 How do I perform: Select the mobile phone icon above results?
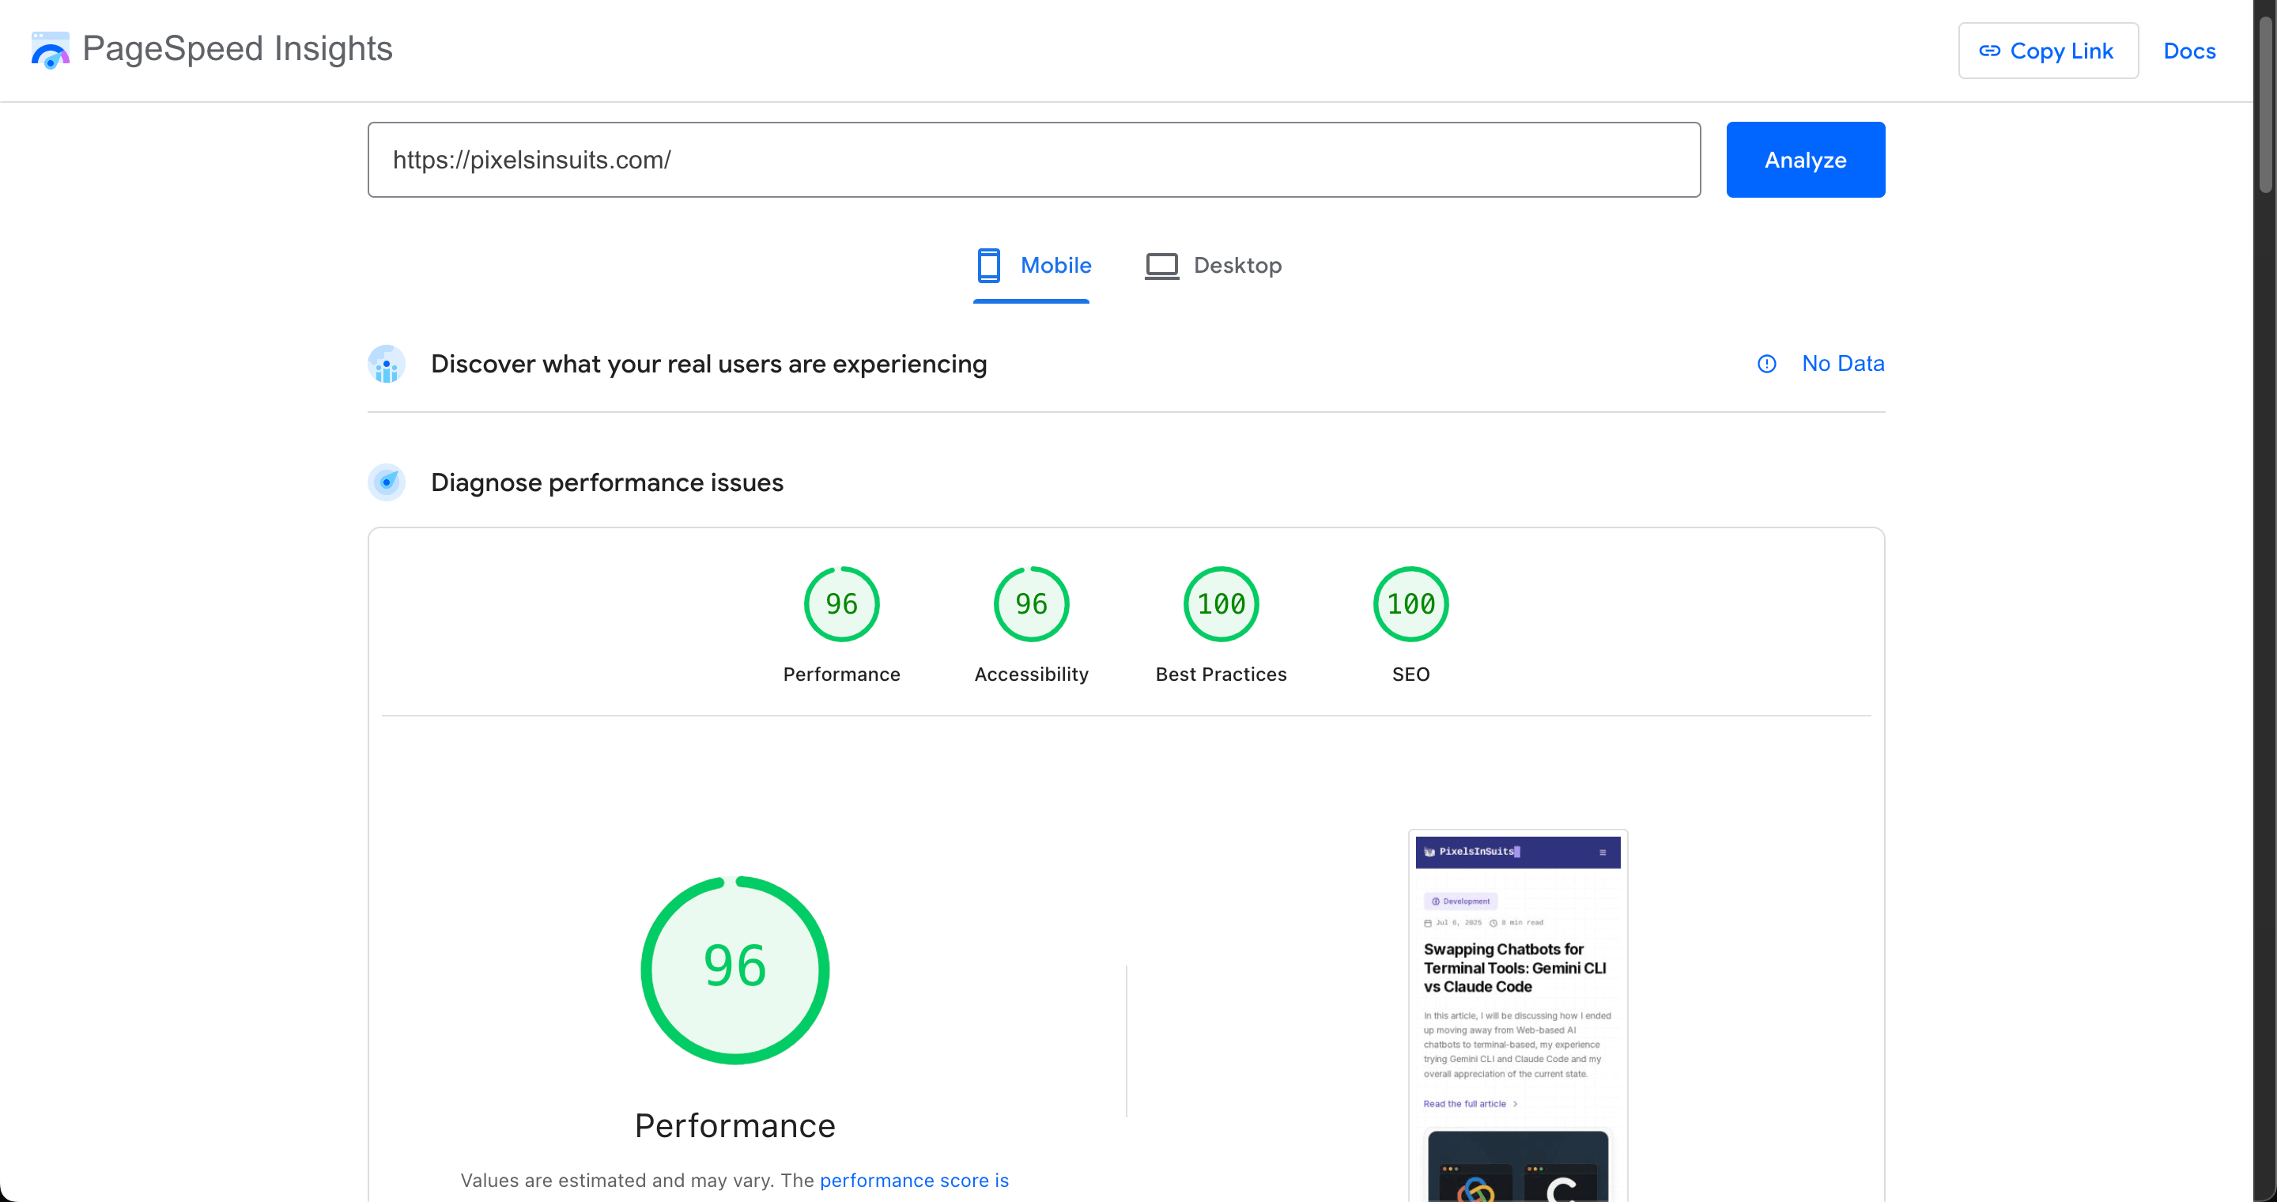pyautogui.click(x=987, y=264)
